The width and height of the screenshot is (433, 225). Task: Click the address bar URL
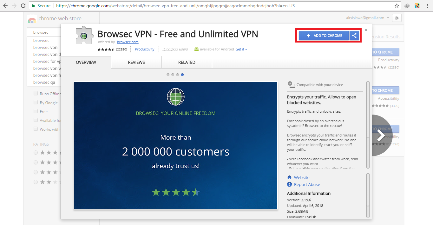tap(175, 6)
